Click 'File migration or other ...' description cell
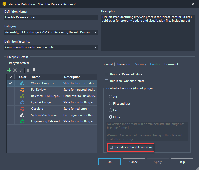Image resolution: width=199 pixels, height=170 pixels. tap(80, 115)
